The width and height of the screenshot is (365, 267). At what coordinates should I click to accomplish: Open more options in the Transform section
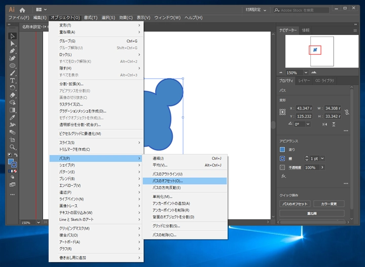(x=346, y=130)
